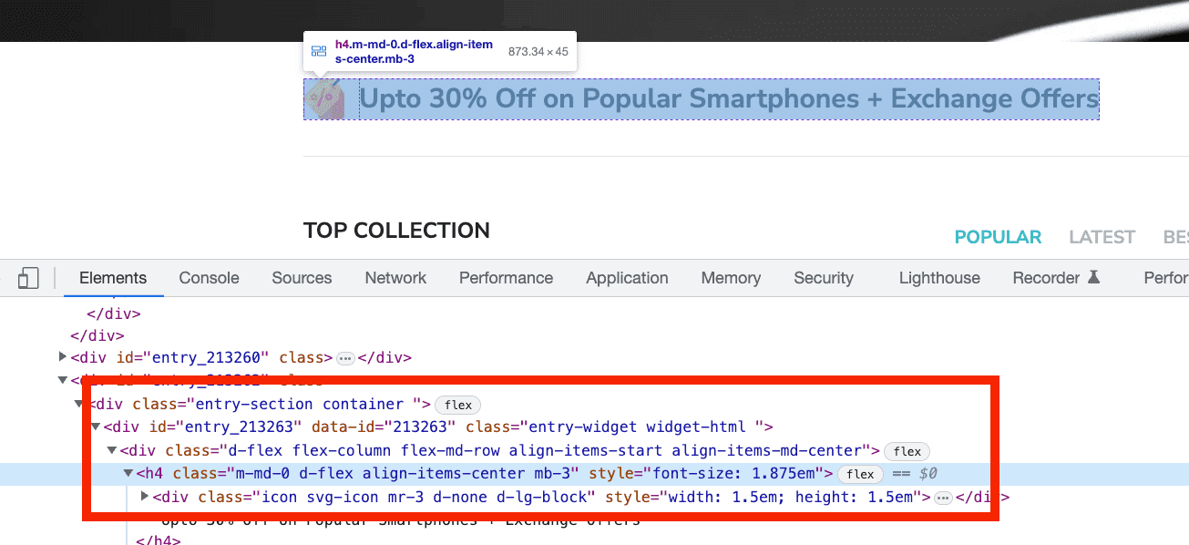Open the Network tab
Viewport: 1189px width, 545px height.
[x=395, y=278]
